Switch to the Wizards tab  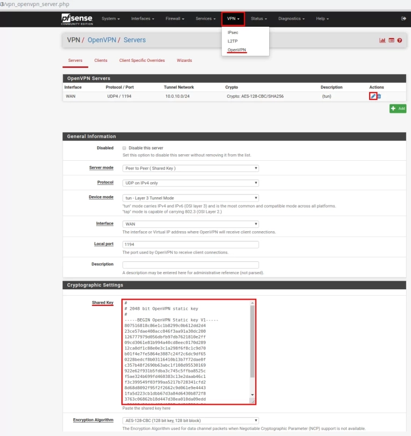click(184, 60)
